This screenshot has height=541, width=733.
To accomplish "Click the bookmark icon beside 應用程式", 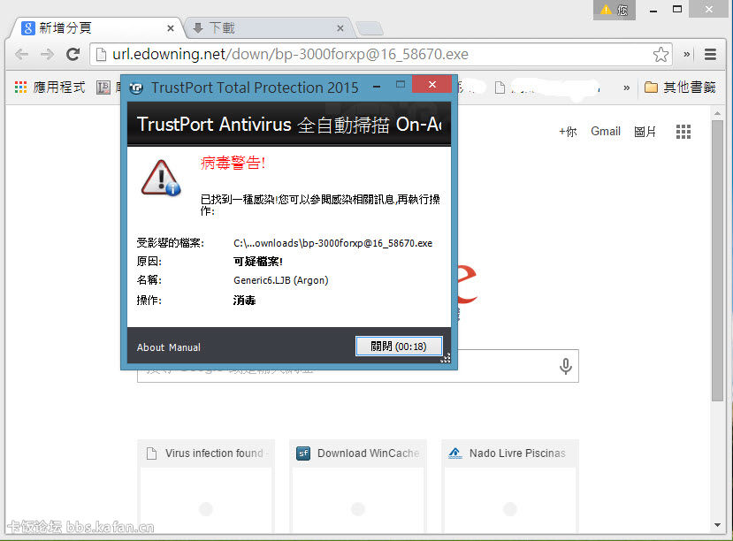I will point(103,88).
